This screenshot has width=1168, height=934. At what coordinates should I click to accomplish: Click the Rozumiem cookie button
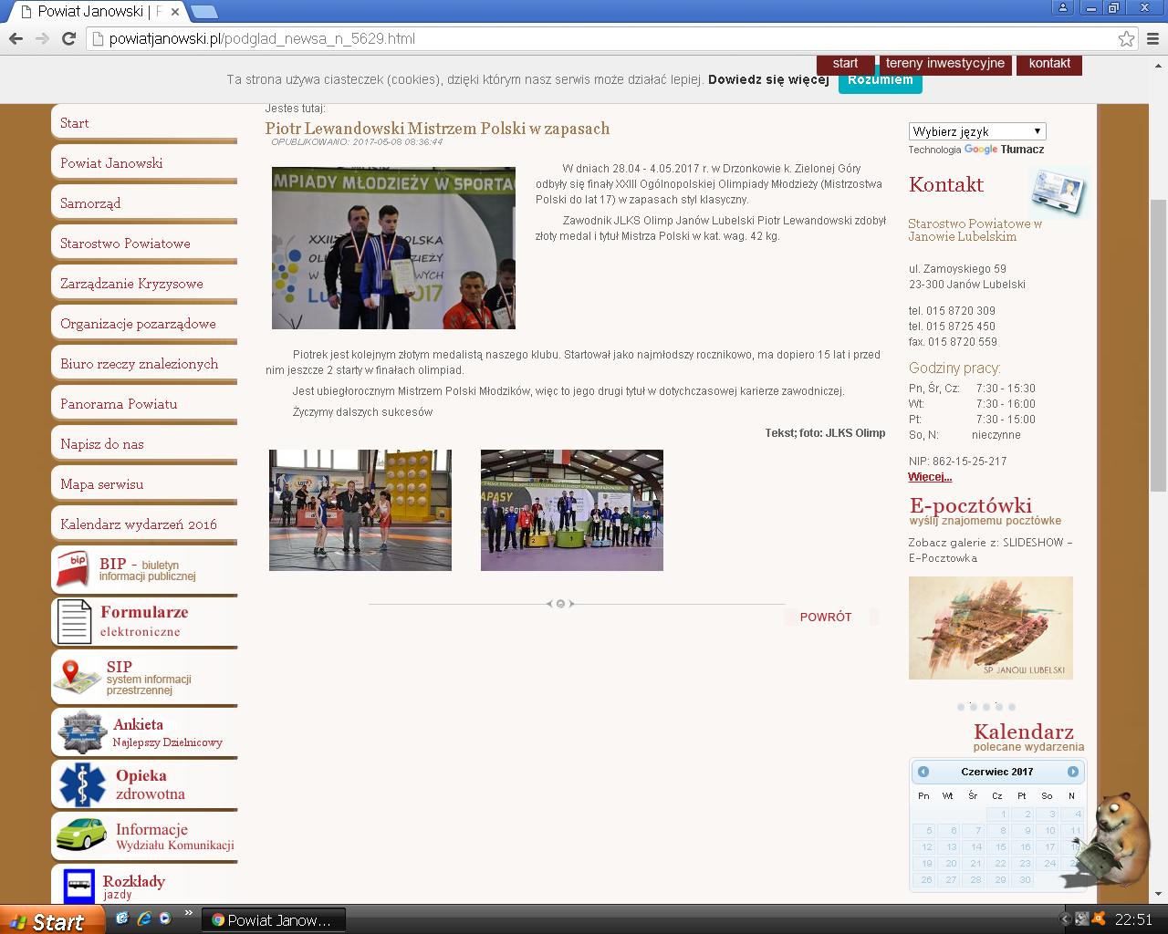(x=880, y=80)
